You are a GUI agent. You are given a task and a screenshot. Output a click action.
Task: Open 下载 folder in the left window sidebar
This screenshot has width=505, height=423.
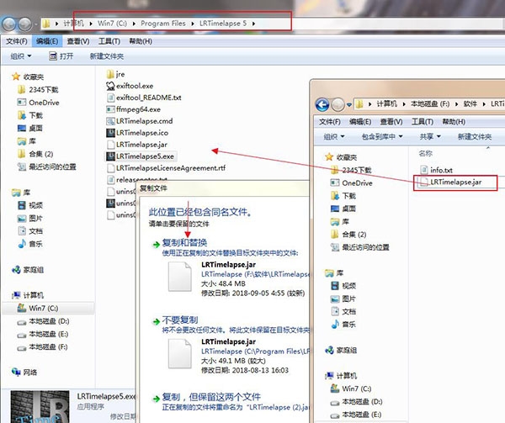(x=29, y=115)
